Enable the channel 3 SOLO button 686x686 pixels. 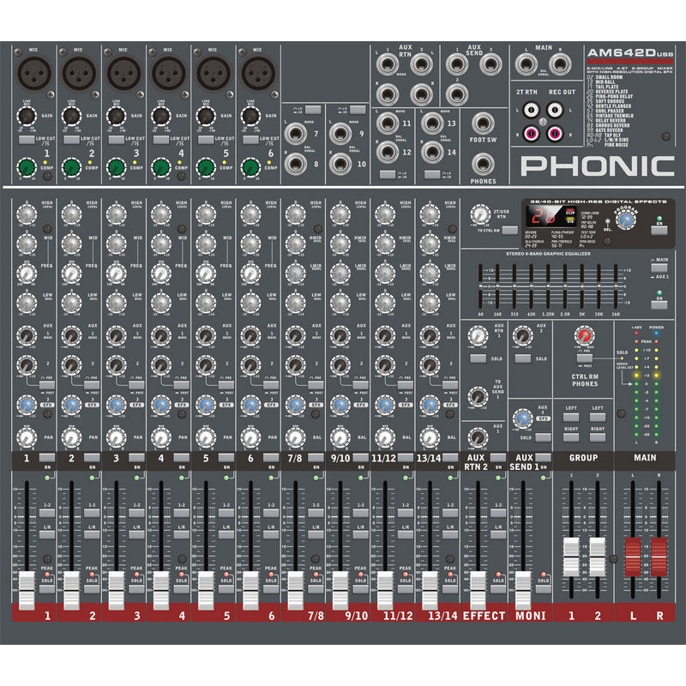click(136, 589)
